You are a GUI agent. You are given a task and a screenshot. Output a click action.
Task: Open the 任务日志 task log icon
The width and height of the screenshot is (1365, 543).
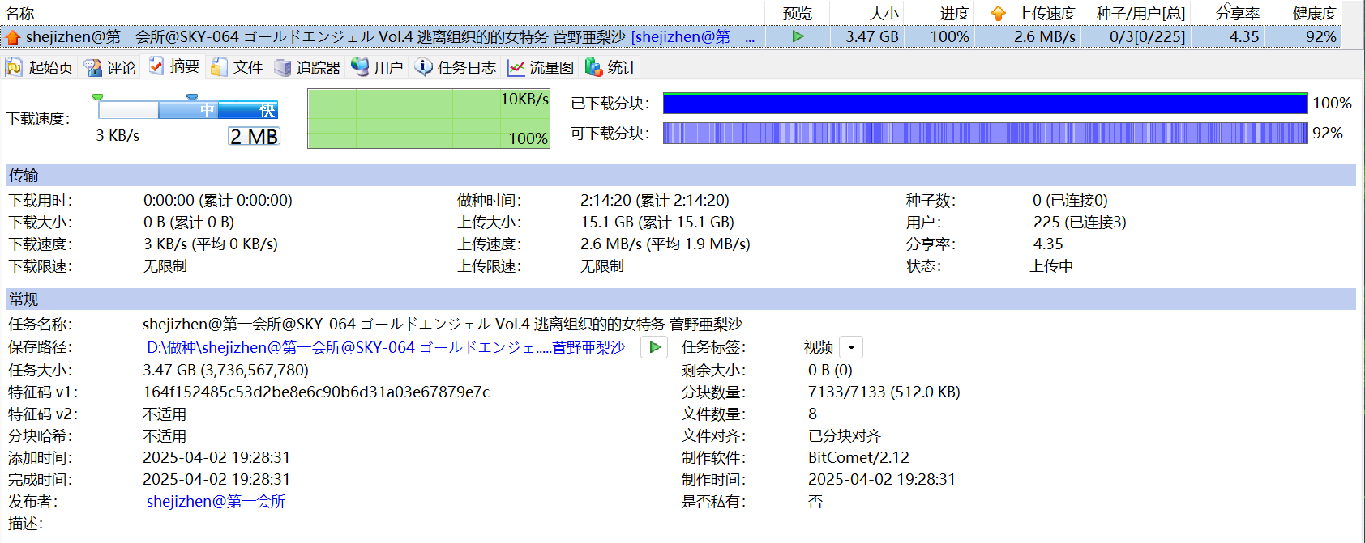(423, 67)
